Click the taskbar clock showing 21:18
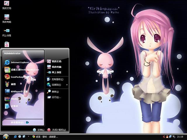Viewport: 187px width, 140px height. [x=180, y=136]
